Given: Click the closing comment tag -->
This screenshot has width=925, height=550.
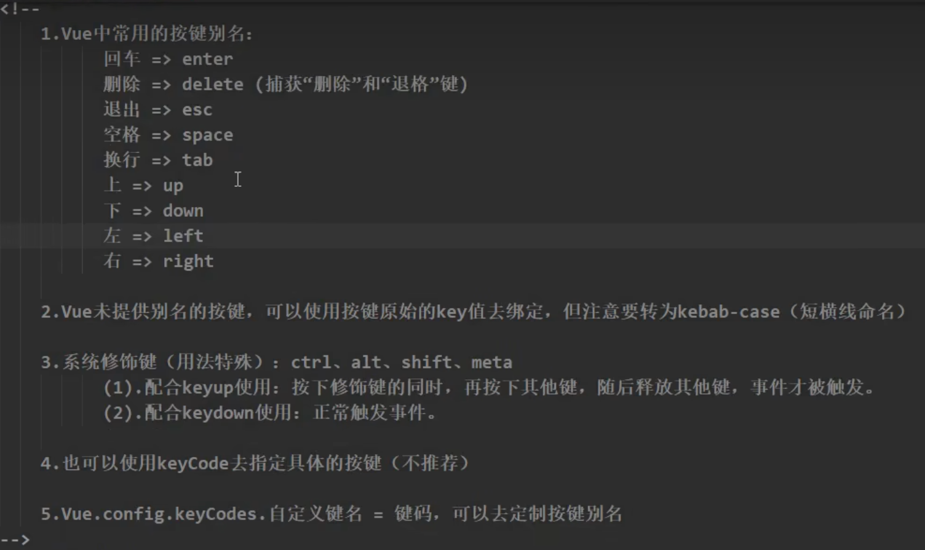Looking at the screenshot, I should coord(15,540).
